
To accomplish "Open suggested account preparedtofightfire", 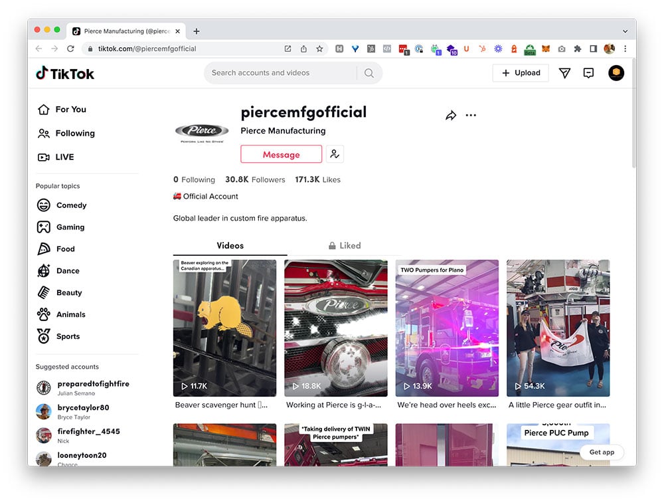I will (82, 388).
